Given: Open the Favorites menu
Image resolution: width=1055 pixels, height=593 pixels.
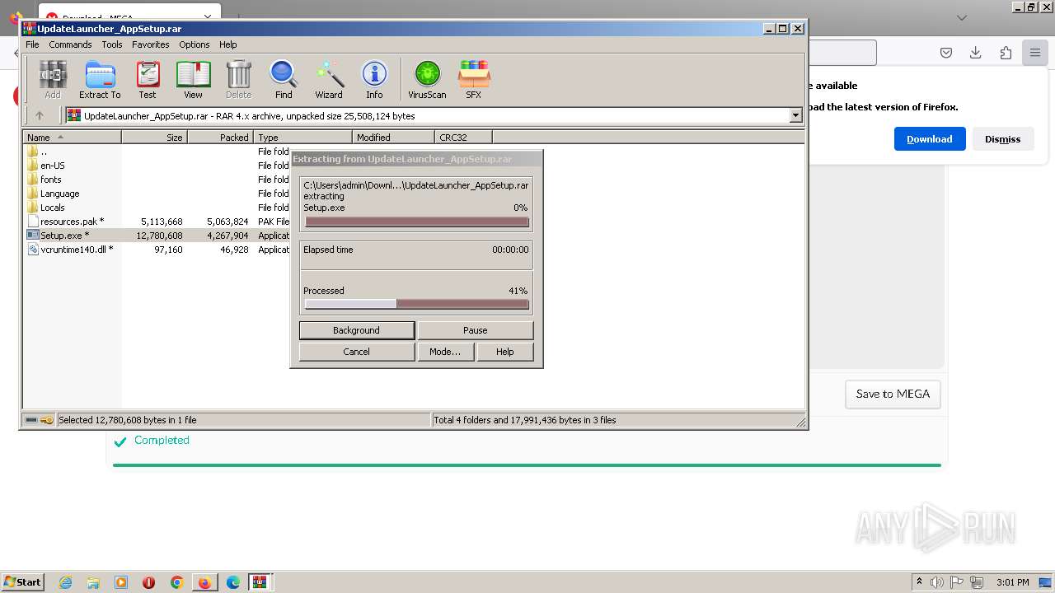Looking at the screenshot, I should 151,44.
